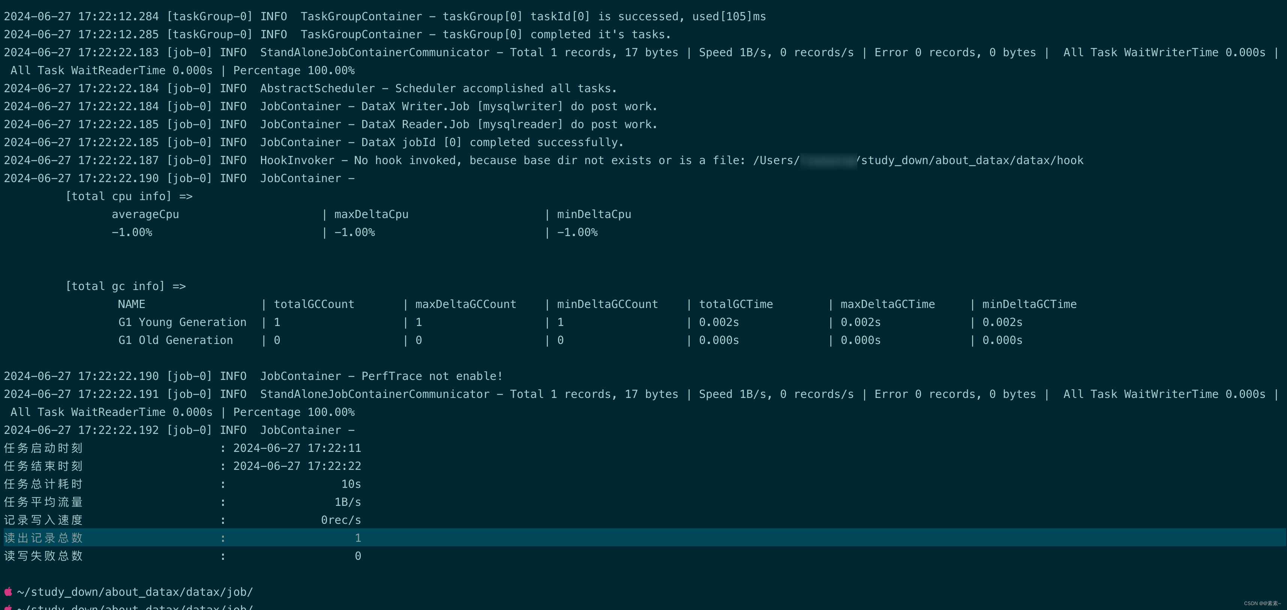The width and height of the screenshot is (1287, 610).
Task: Select the highlighted 读出记录总数 line
Action: click(x=645, y=538)
